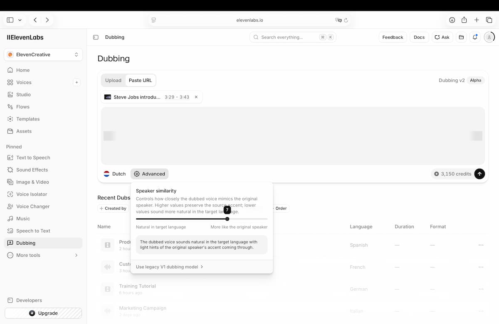
Task: Reload the page in Safari
Action: pos(346,20)
